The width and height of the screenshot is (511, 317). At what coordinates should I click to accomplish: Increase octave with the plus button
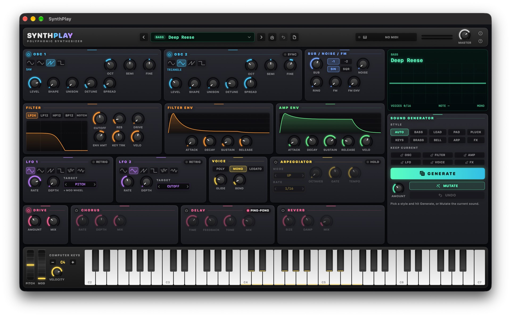click(73, 262)
